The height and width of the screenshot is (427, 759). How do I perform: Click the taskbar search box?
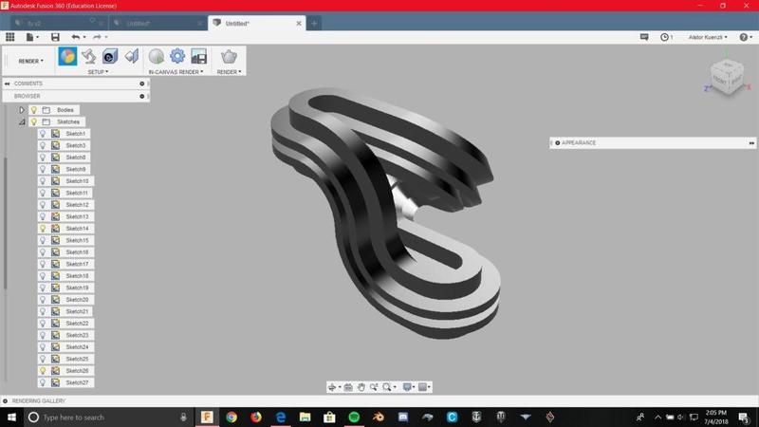(x=107, y=417)
